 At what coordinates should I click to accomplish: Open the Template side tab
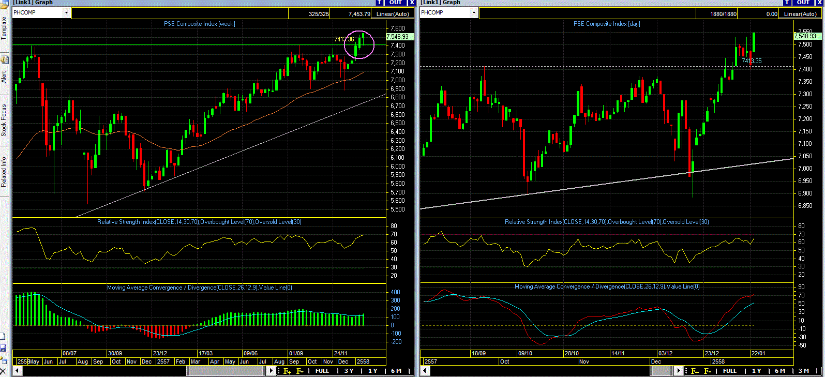(4, 28)
